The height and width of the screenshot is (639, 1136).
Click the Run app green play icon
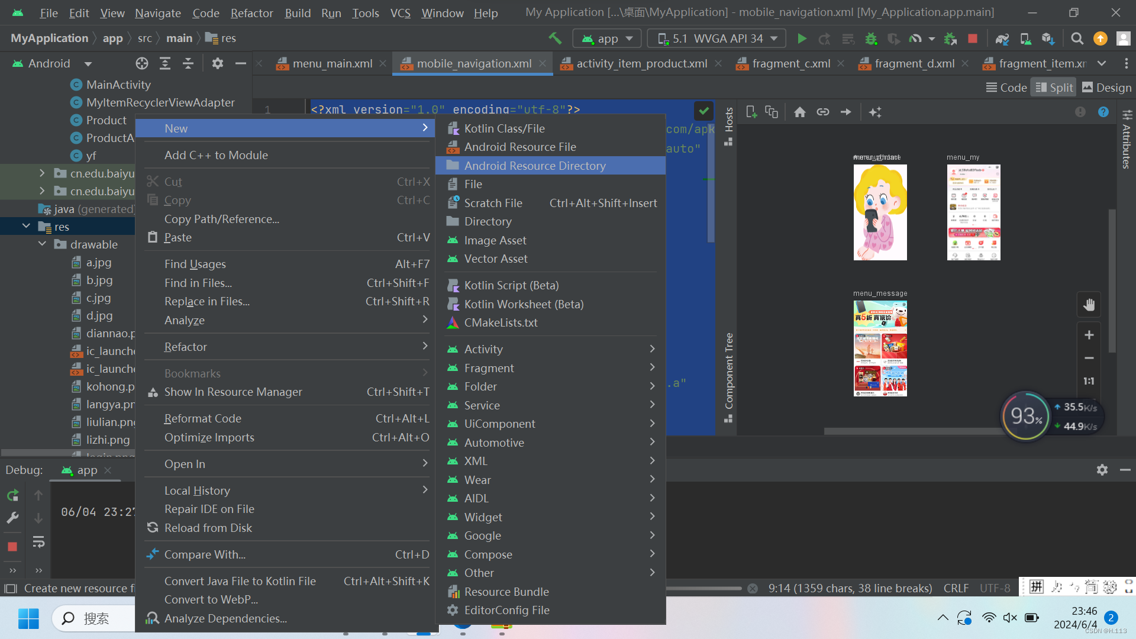click(802, 38)
